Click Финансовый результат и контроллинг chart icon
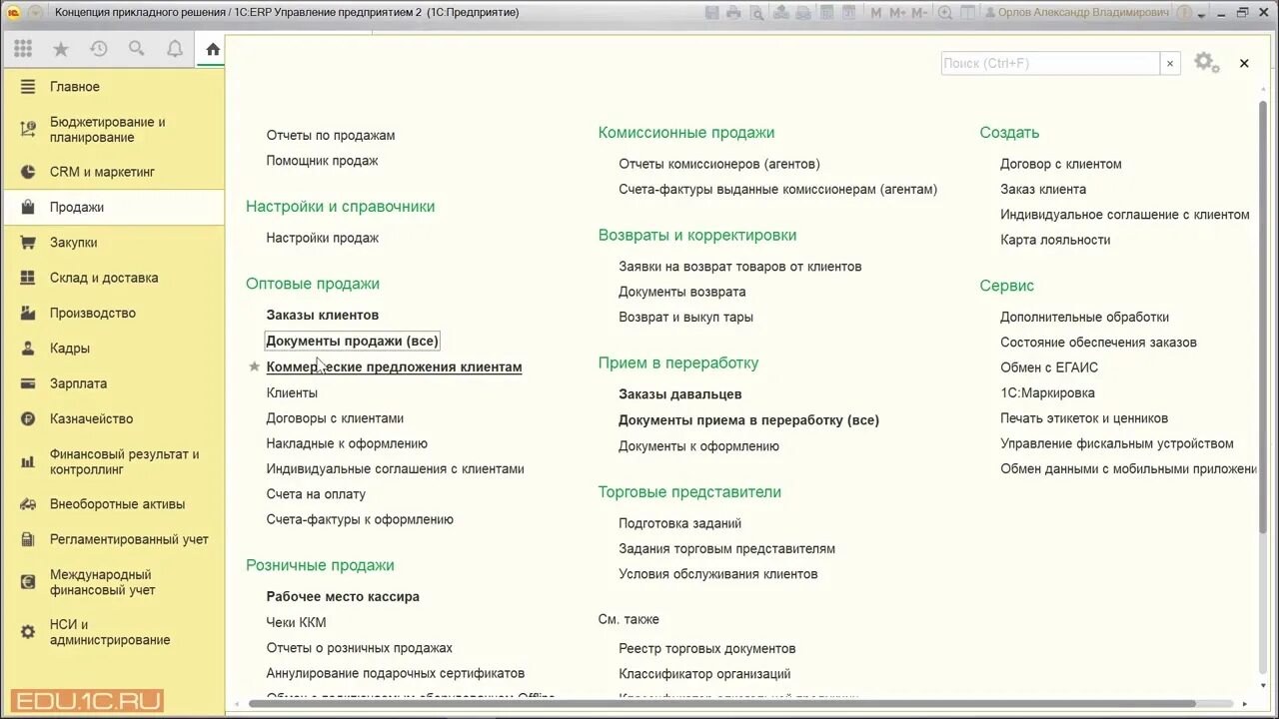Screen dimensions: 1279x719 coord(28,461)
